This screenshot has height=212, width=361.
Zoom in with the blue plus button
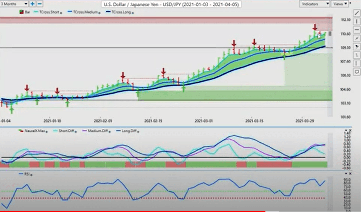[33, 4]
